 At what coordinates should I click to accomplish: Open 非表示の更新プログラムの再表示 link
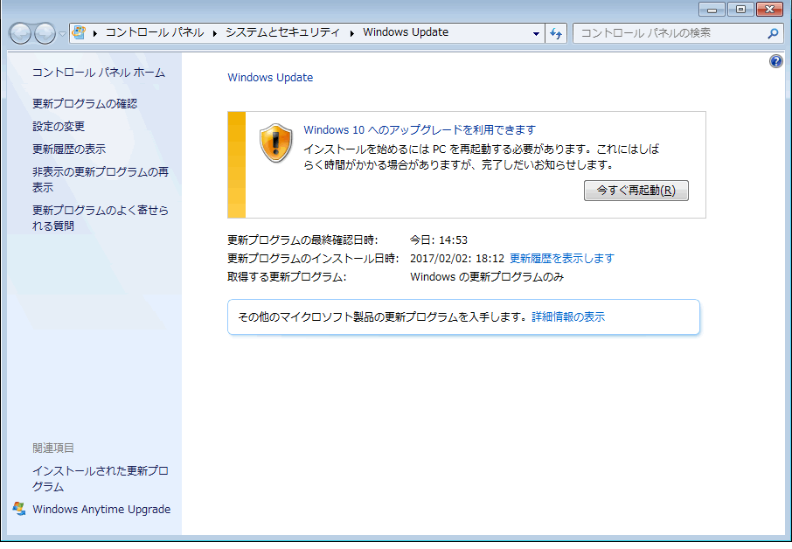pyautogui.click(x=101, y=180)
